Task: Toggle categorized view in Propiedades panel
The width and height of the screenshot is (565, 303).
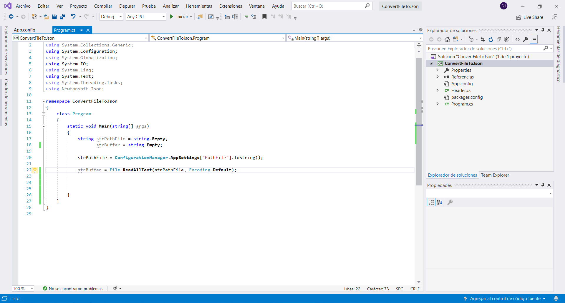Action: tap(431, 202)
